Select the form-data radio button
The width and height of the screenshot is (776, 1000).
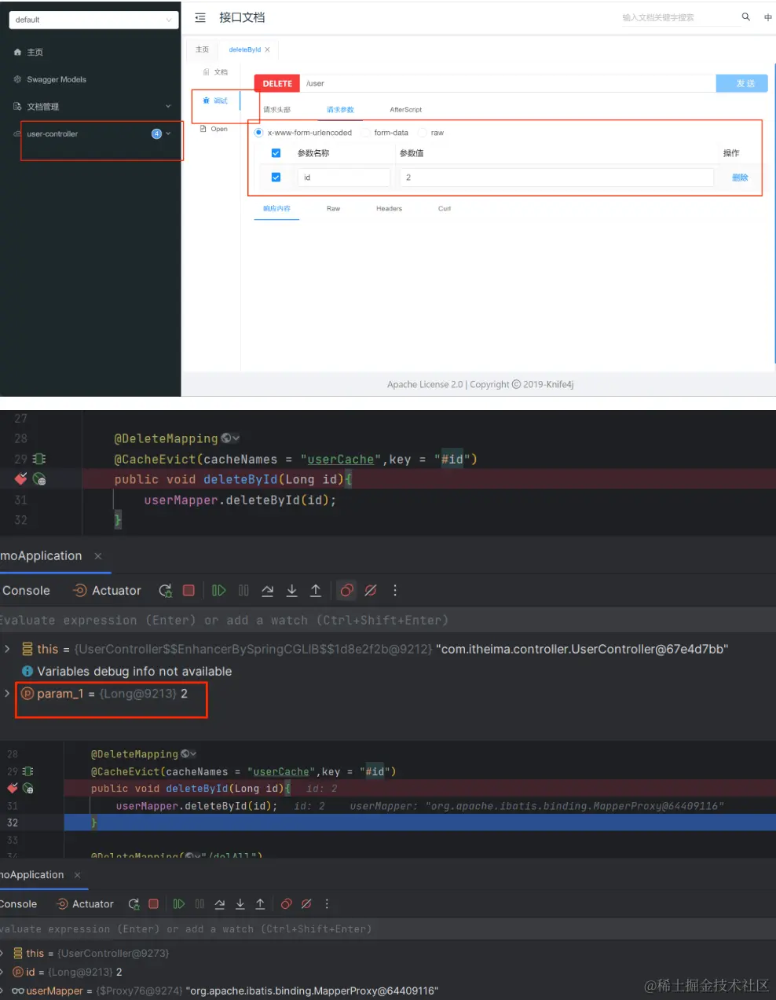point(365,133)
